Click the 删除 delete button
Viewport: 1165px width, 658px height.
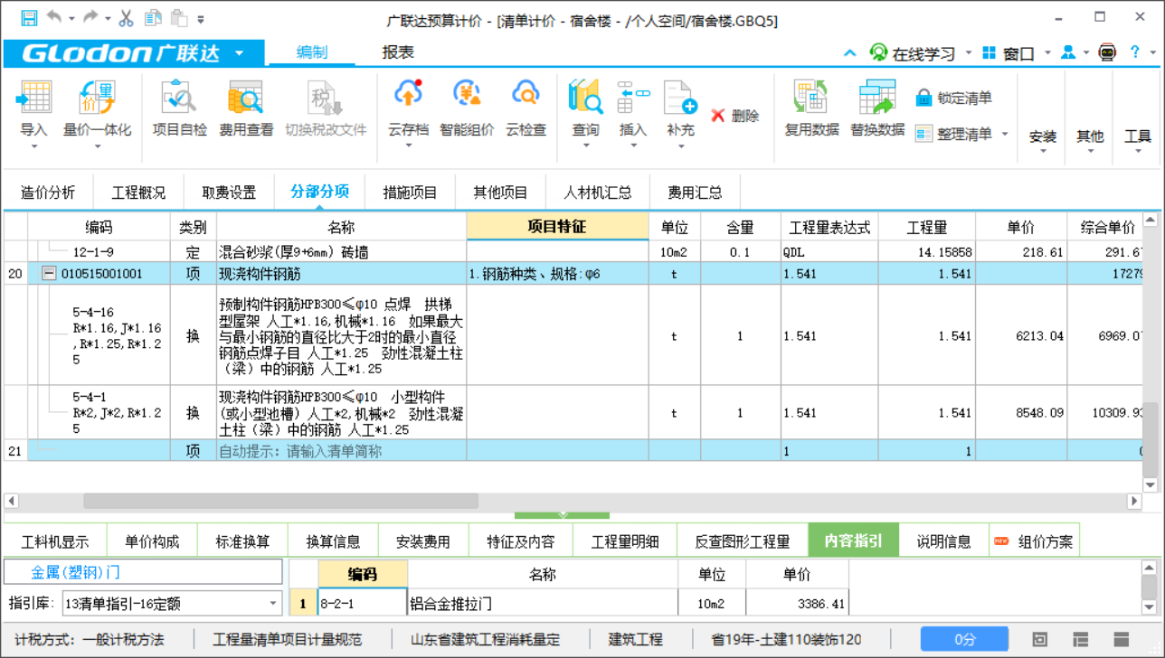click(x=734, y=116)
